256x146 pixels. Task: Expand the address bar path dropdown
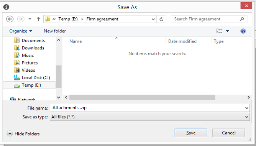pyautogui.click(x=153, y=19)
